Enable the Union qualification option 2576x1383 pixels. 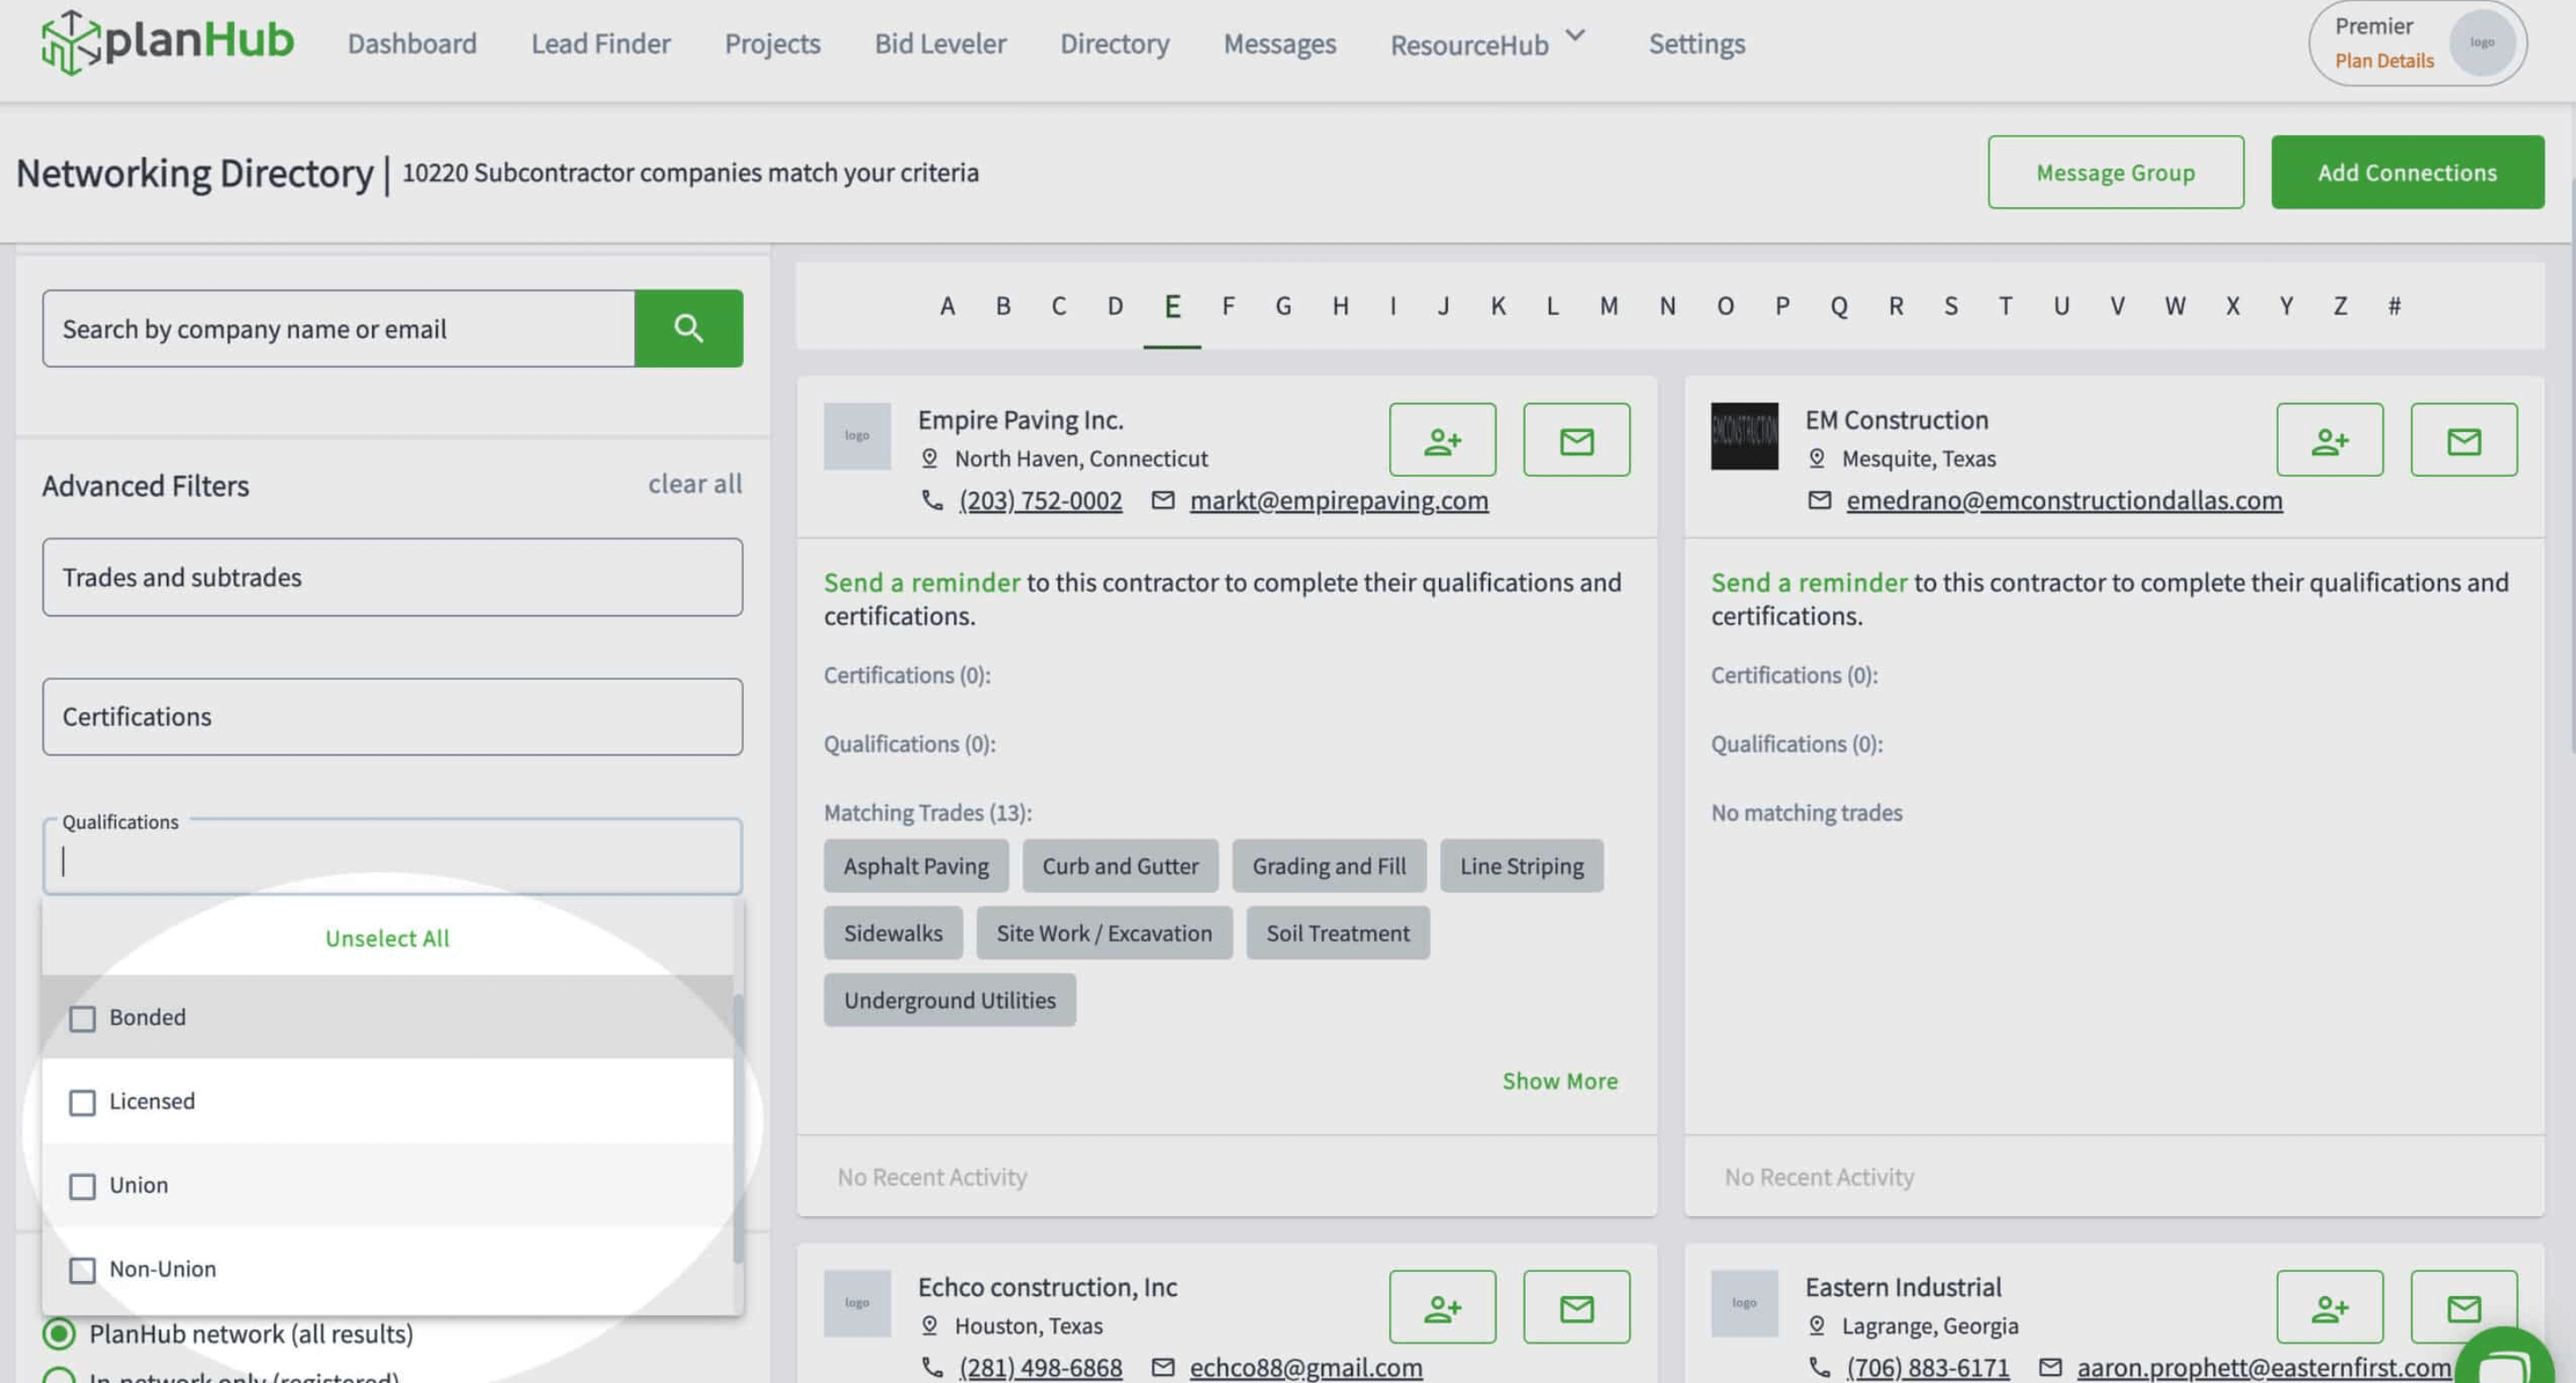(x=82, y=1186)
